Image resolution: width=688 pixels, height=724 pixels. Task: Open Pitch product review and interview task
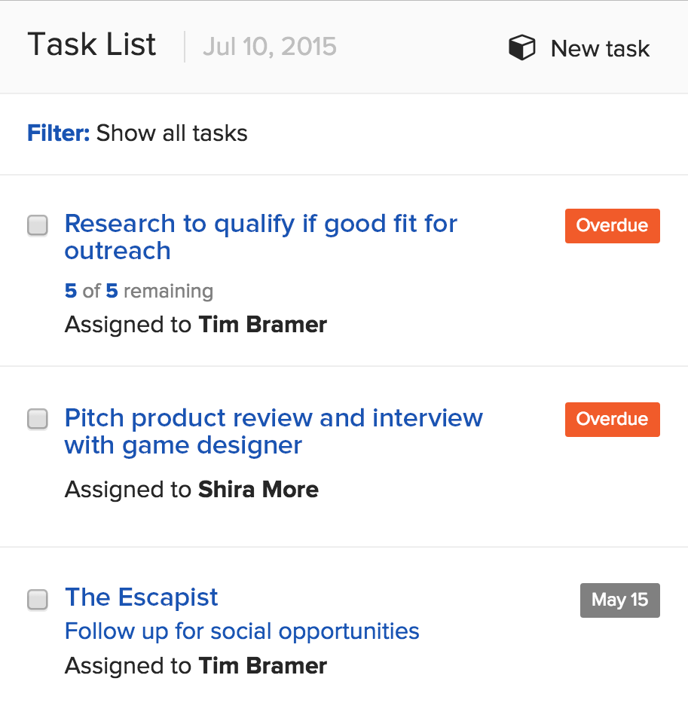click(274, 431)
